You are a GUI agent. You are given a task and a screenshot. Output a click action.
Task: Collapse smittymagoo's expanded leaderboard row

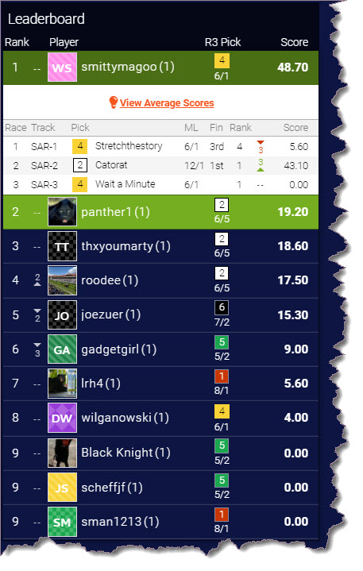click(160, 68)
